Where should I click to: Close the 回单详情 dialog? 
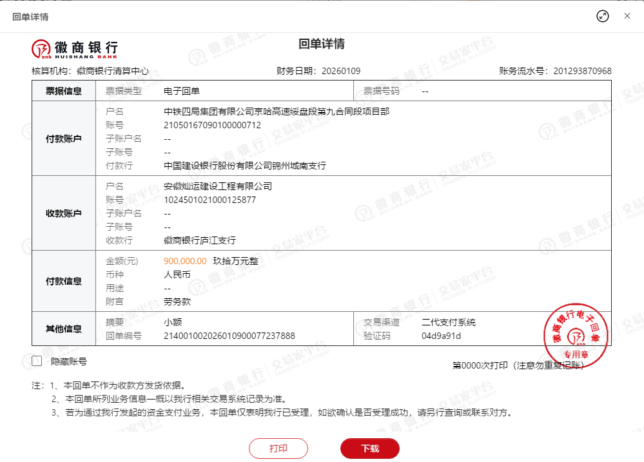point(627,16)
